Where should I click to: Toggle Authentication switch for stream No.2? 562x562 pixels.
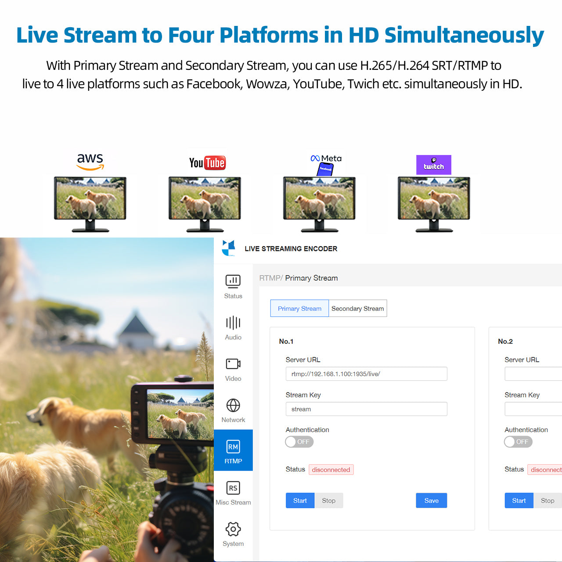point(518,442)
